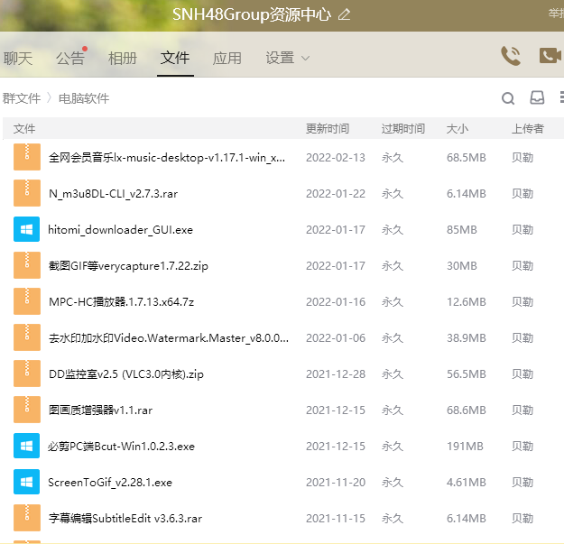Sort by 更新时间 column header
This screenshot has width=564, height=544.
(328, 128)
